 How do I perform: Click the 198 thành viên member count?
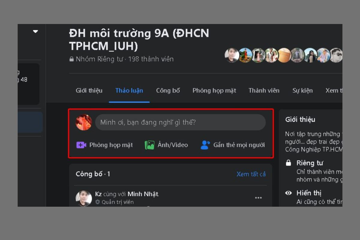point(151,59)
